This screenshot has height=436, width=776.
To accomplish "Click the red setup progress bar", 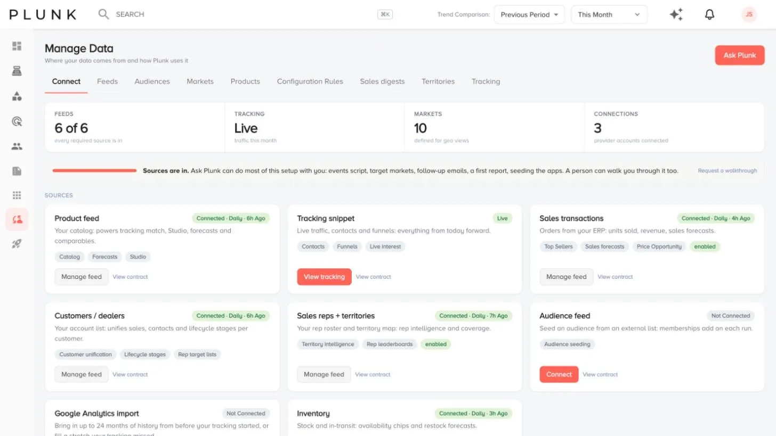I will (94, 171).
